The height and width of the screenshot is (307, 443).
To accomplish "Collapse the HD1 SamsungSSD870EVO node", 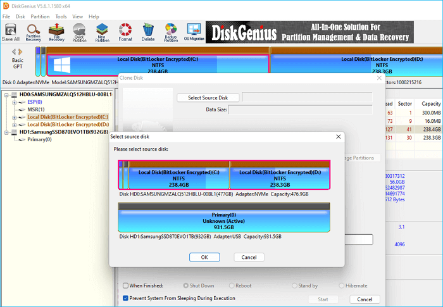I will [6, 132].
